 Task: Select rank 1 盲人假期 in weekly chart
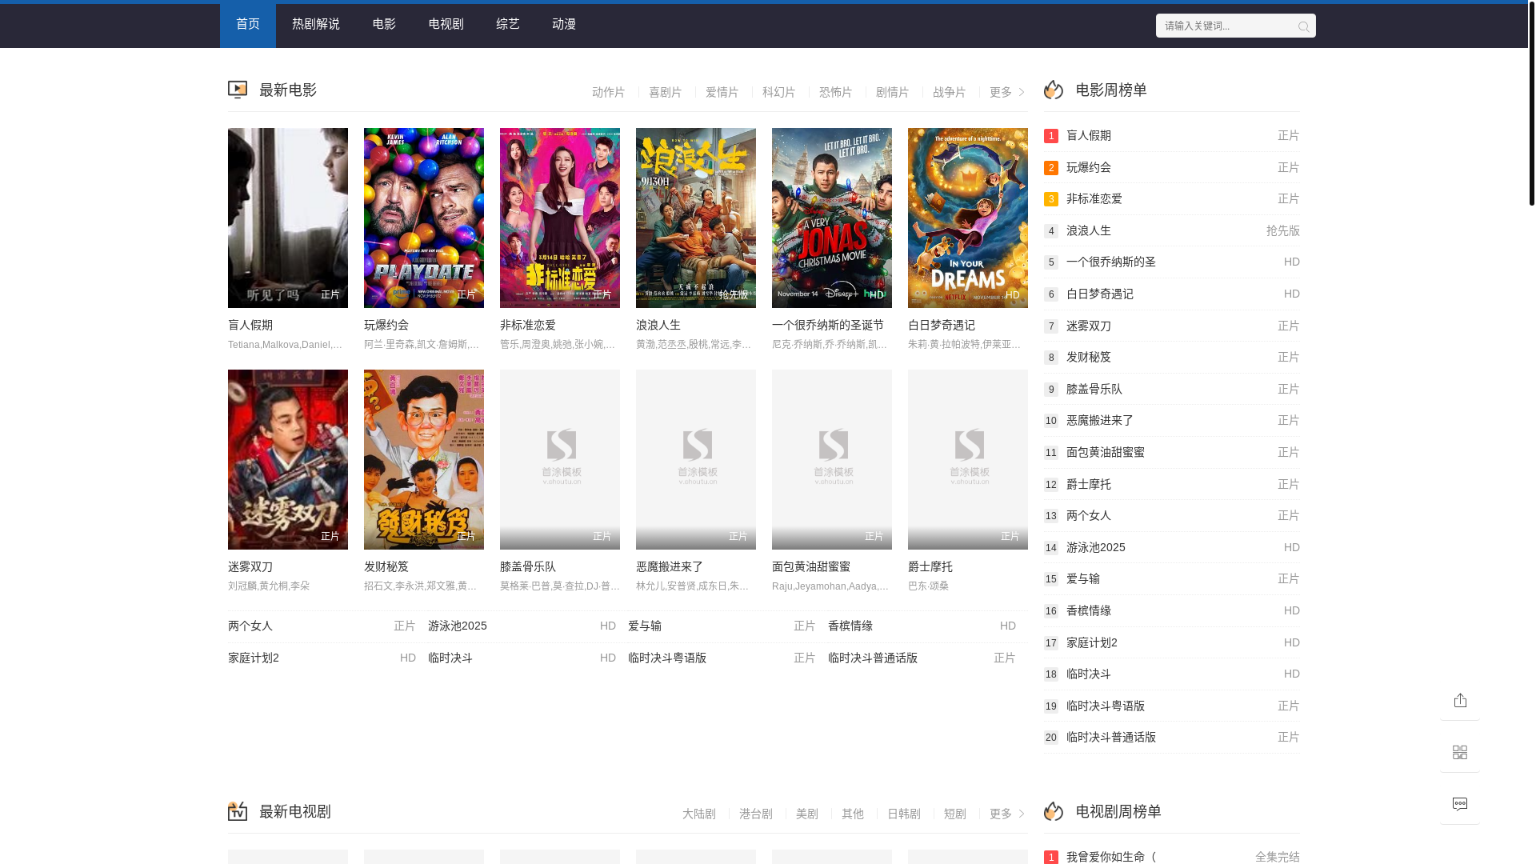click(x=1172, y=136)
